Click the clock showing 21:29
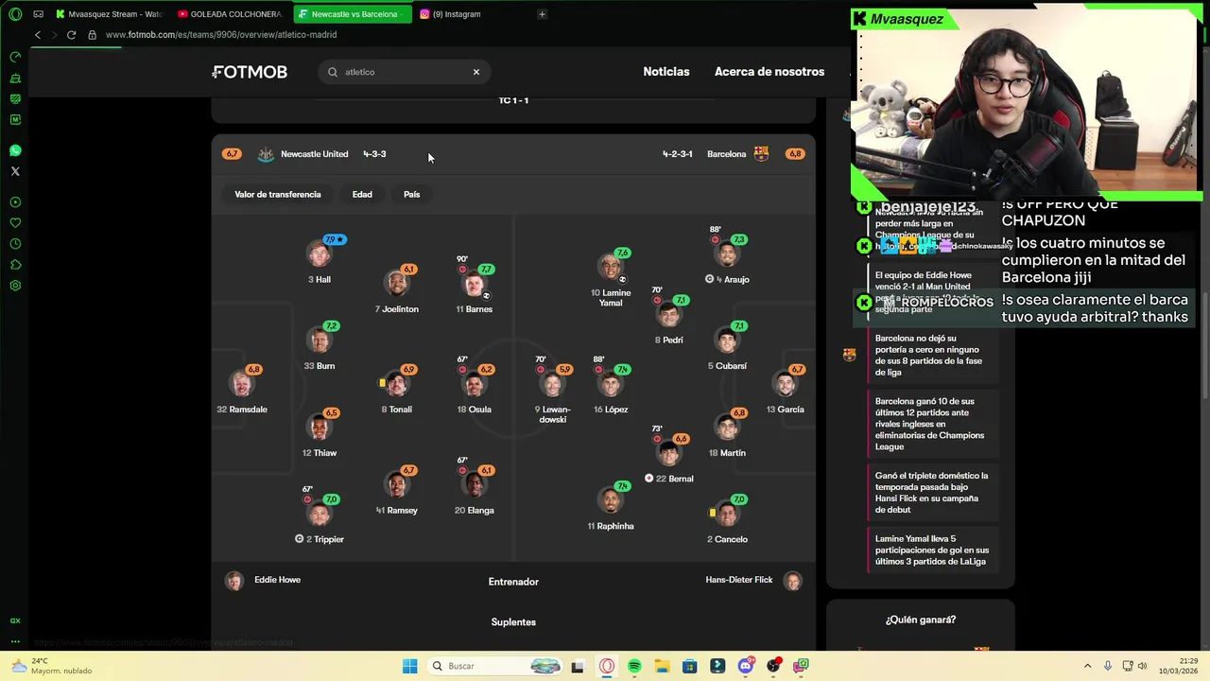Viewport: 1210px width, 681px height. [x=1189, y=660]
